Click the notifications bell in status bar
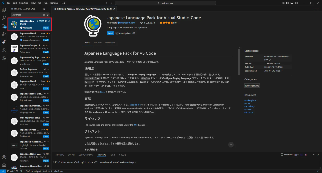Viewport: 322px width, 173px height. [x=318, y=171]
